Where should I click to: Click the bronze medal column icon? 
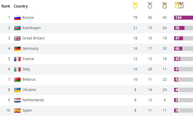pyautogui.click(x=165, y=5)
